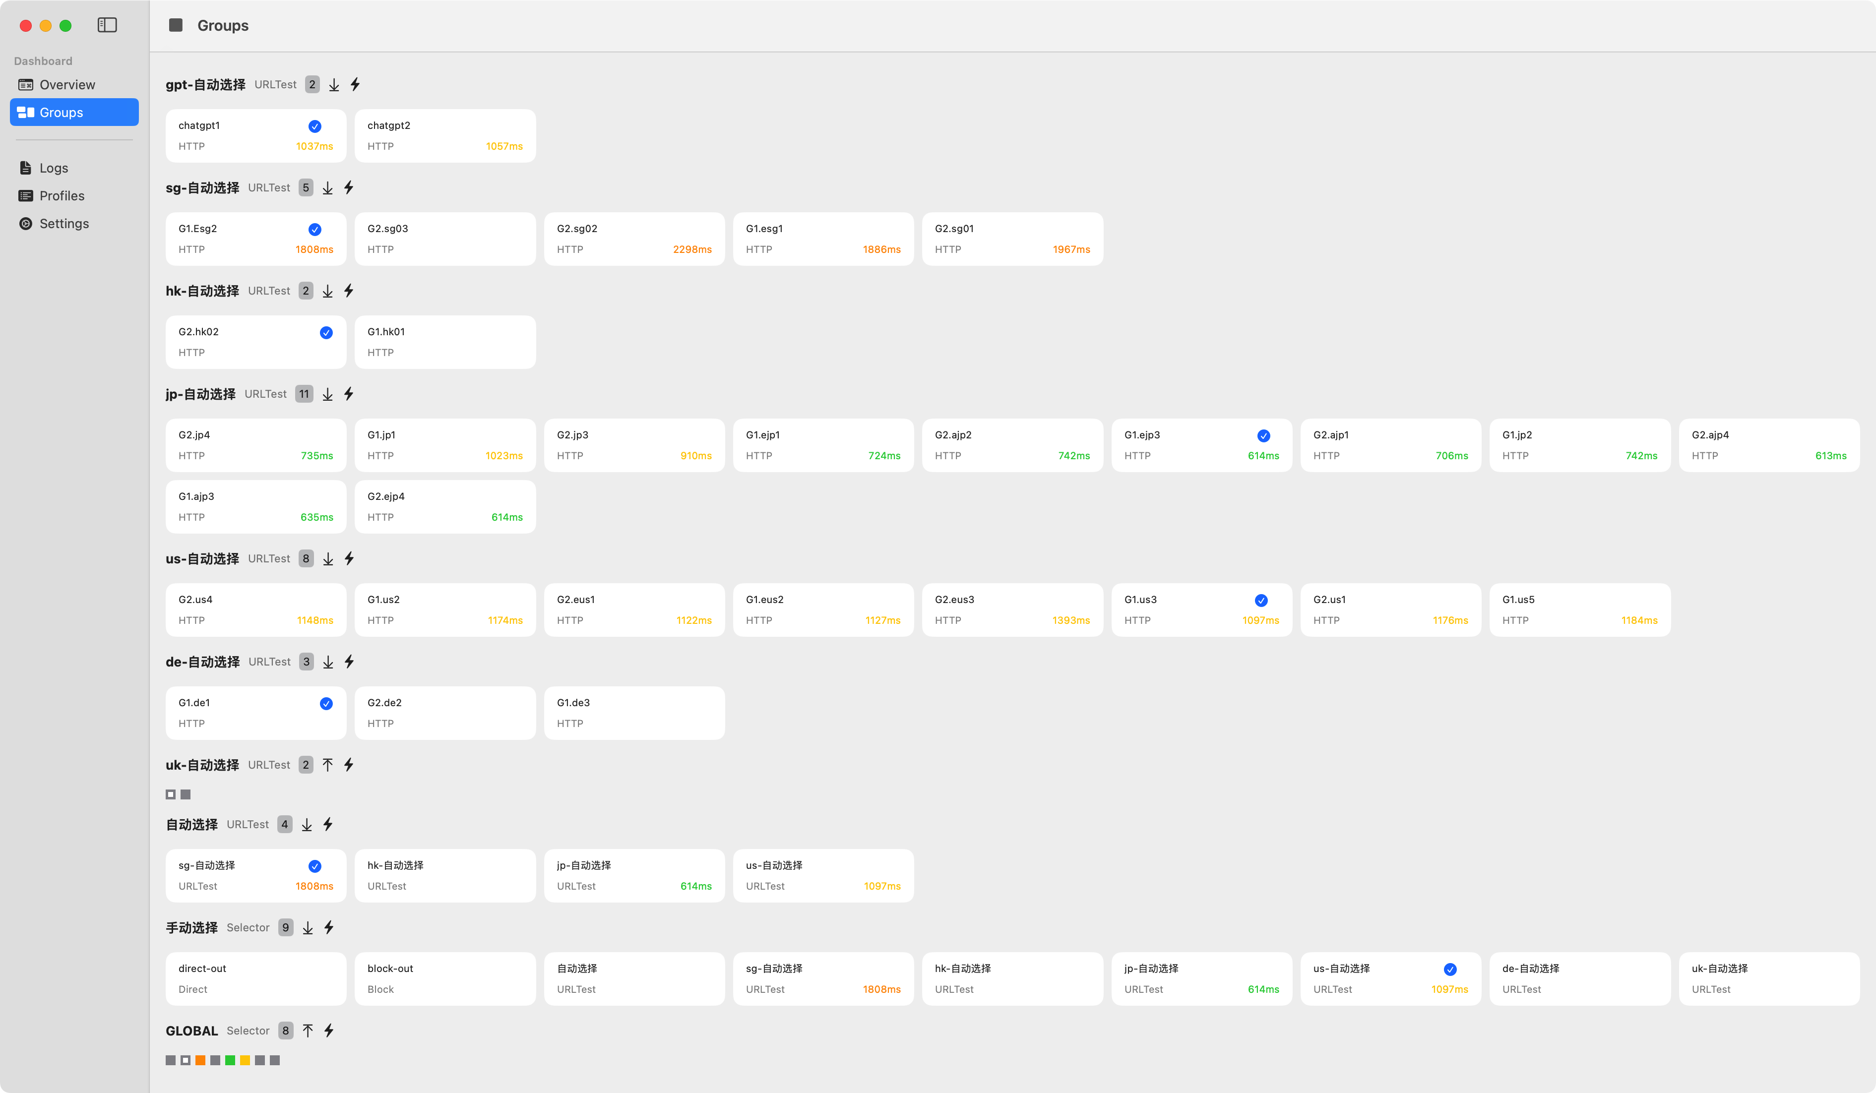Screen dimensions: 1876x1093
Task: Open Overview in the sidebar
Action: click(74, 85)
